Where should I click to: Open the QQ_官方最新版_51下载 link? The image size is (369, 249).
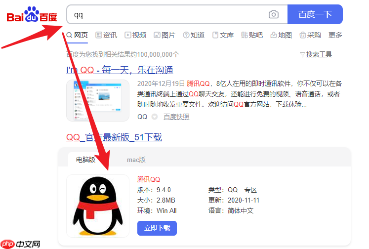(114, 137)
